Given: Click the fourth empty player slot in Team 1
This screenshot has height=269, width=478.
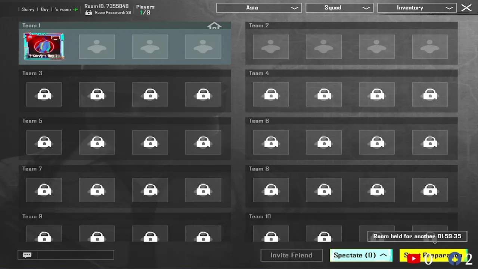Looking at the screenshot, I should 203,47.
